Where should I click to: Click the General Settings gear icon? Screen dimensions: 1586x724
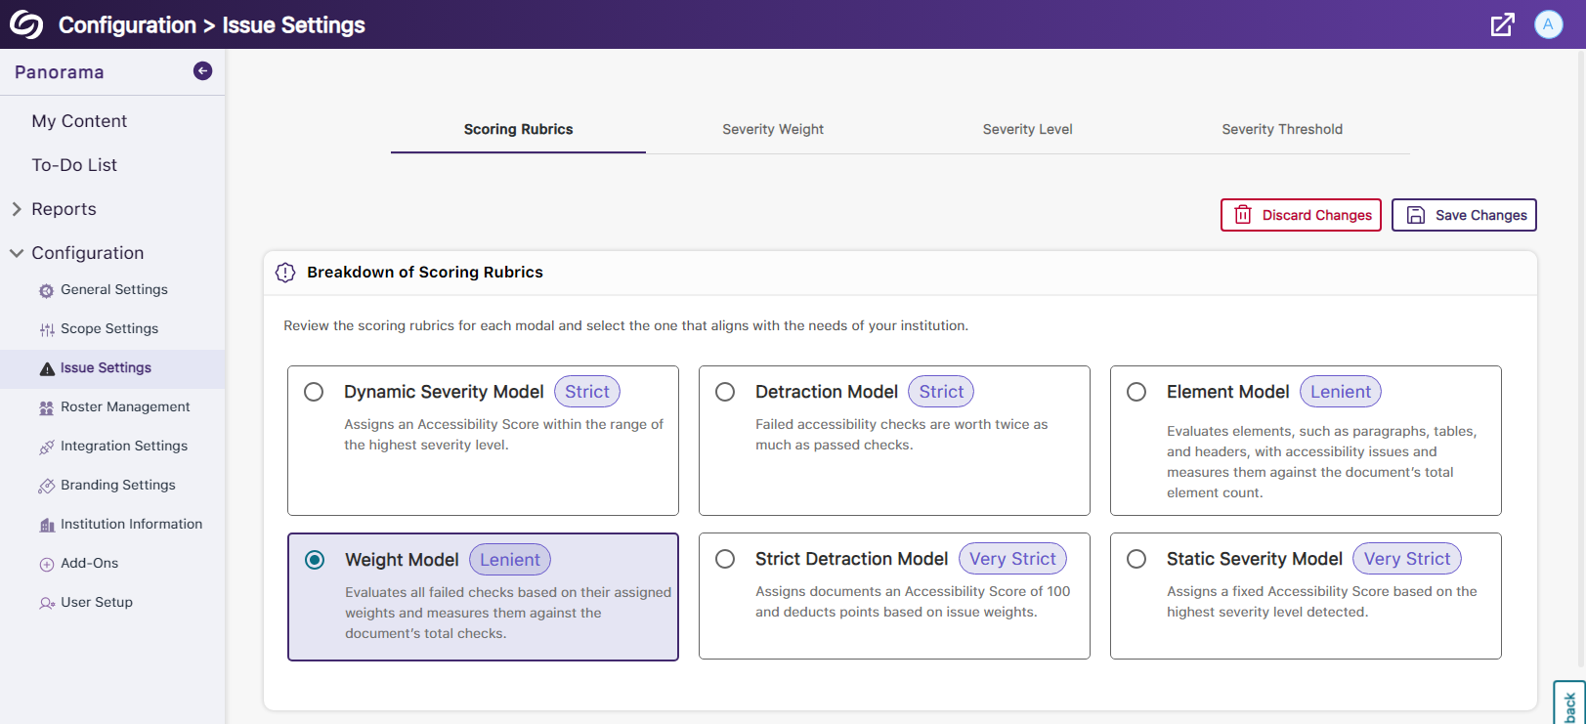coord(46,290)
